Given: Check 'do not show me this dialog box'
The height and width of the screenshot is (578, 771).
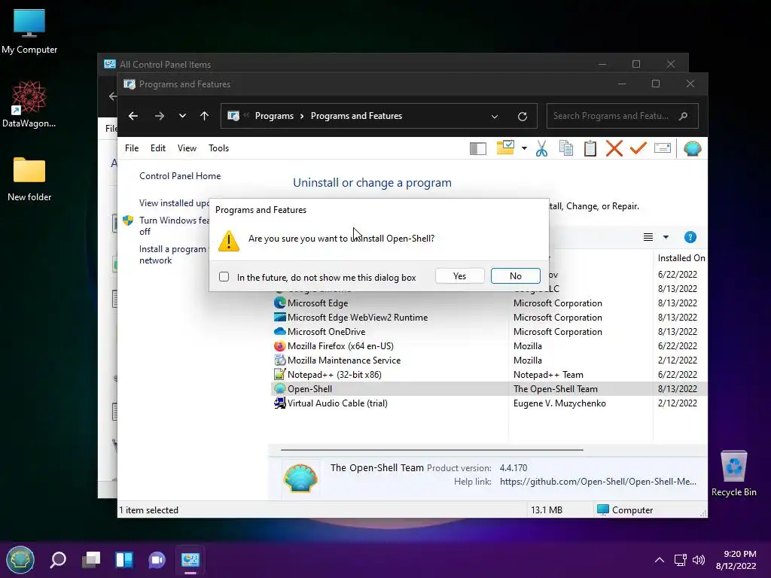Looking at the screenshot, I should coord(224,277).
